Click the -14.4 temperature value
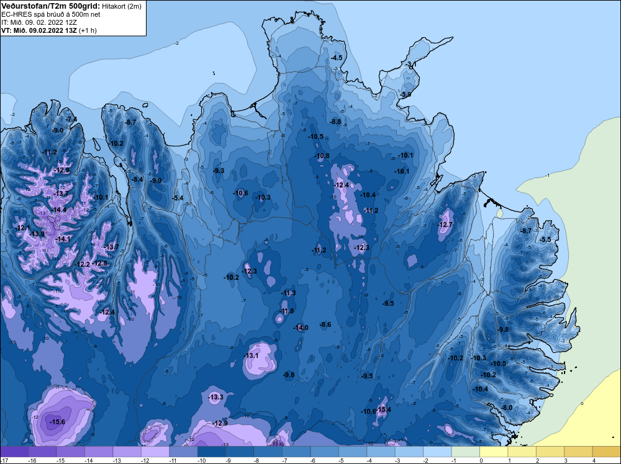The height and width of the screenshot is (464, 621). coord(59,210)
